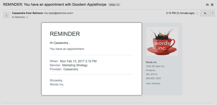Click the Marketing Strategy service text
217x105 pixels.
(x=75, y=65)
